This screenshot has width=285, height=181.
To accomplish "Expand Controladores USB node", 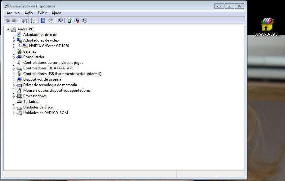I will coord(14,74).
